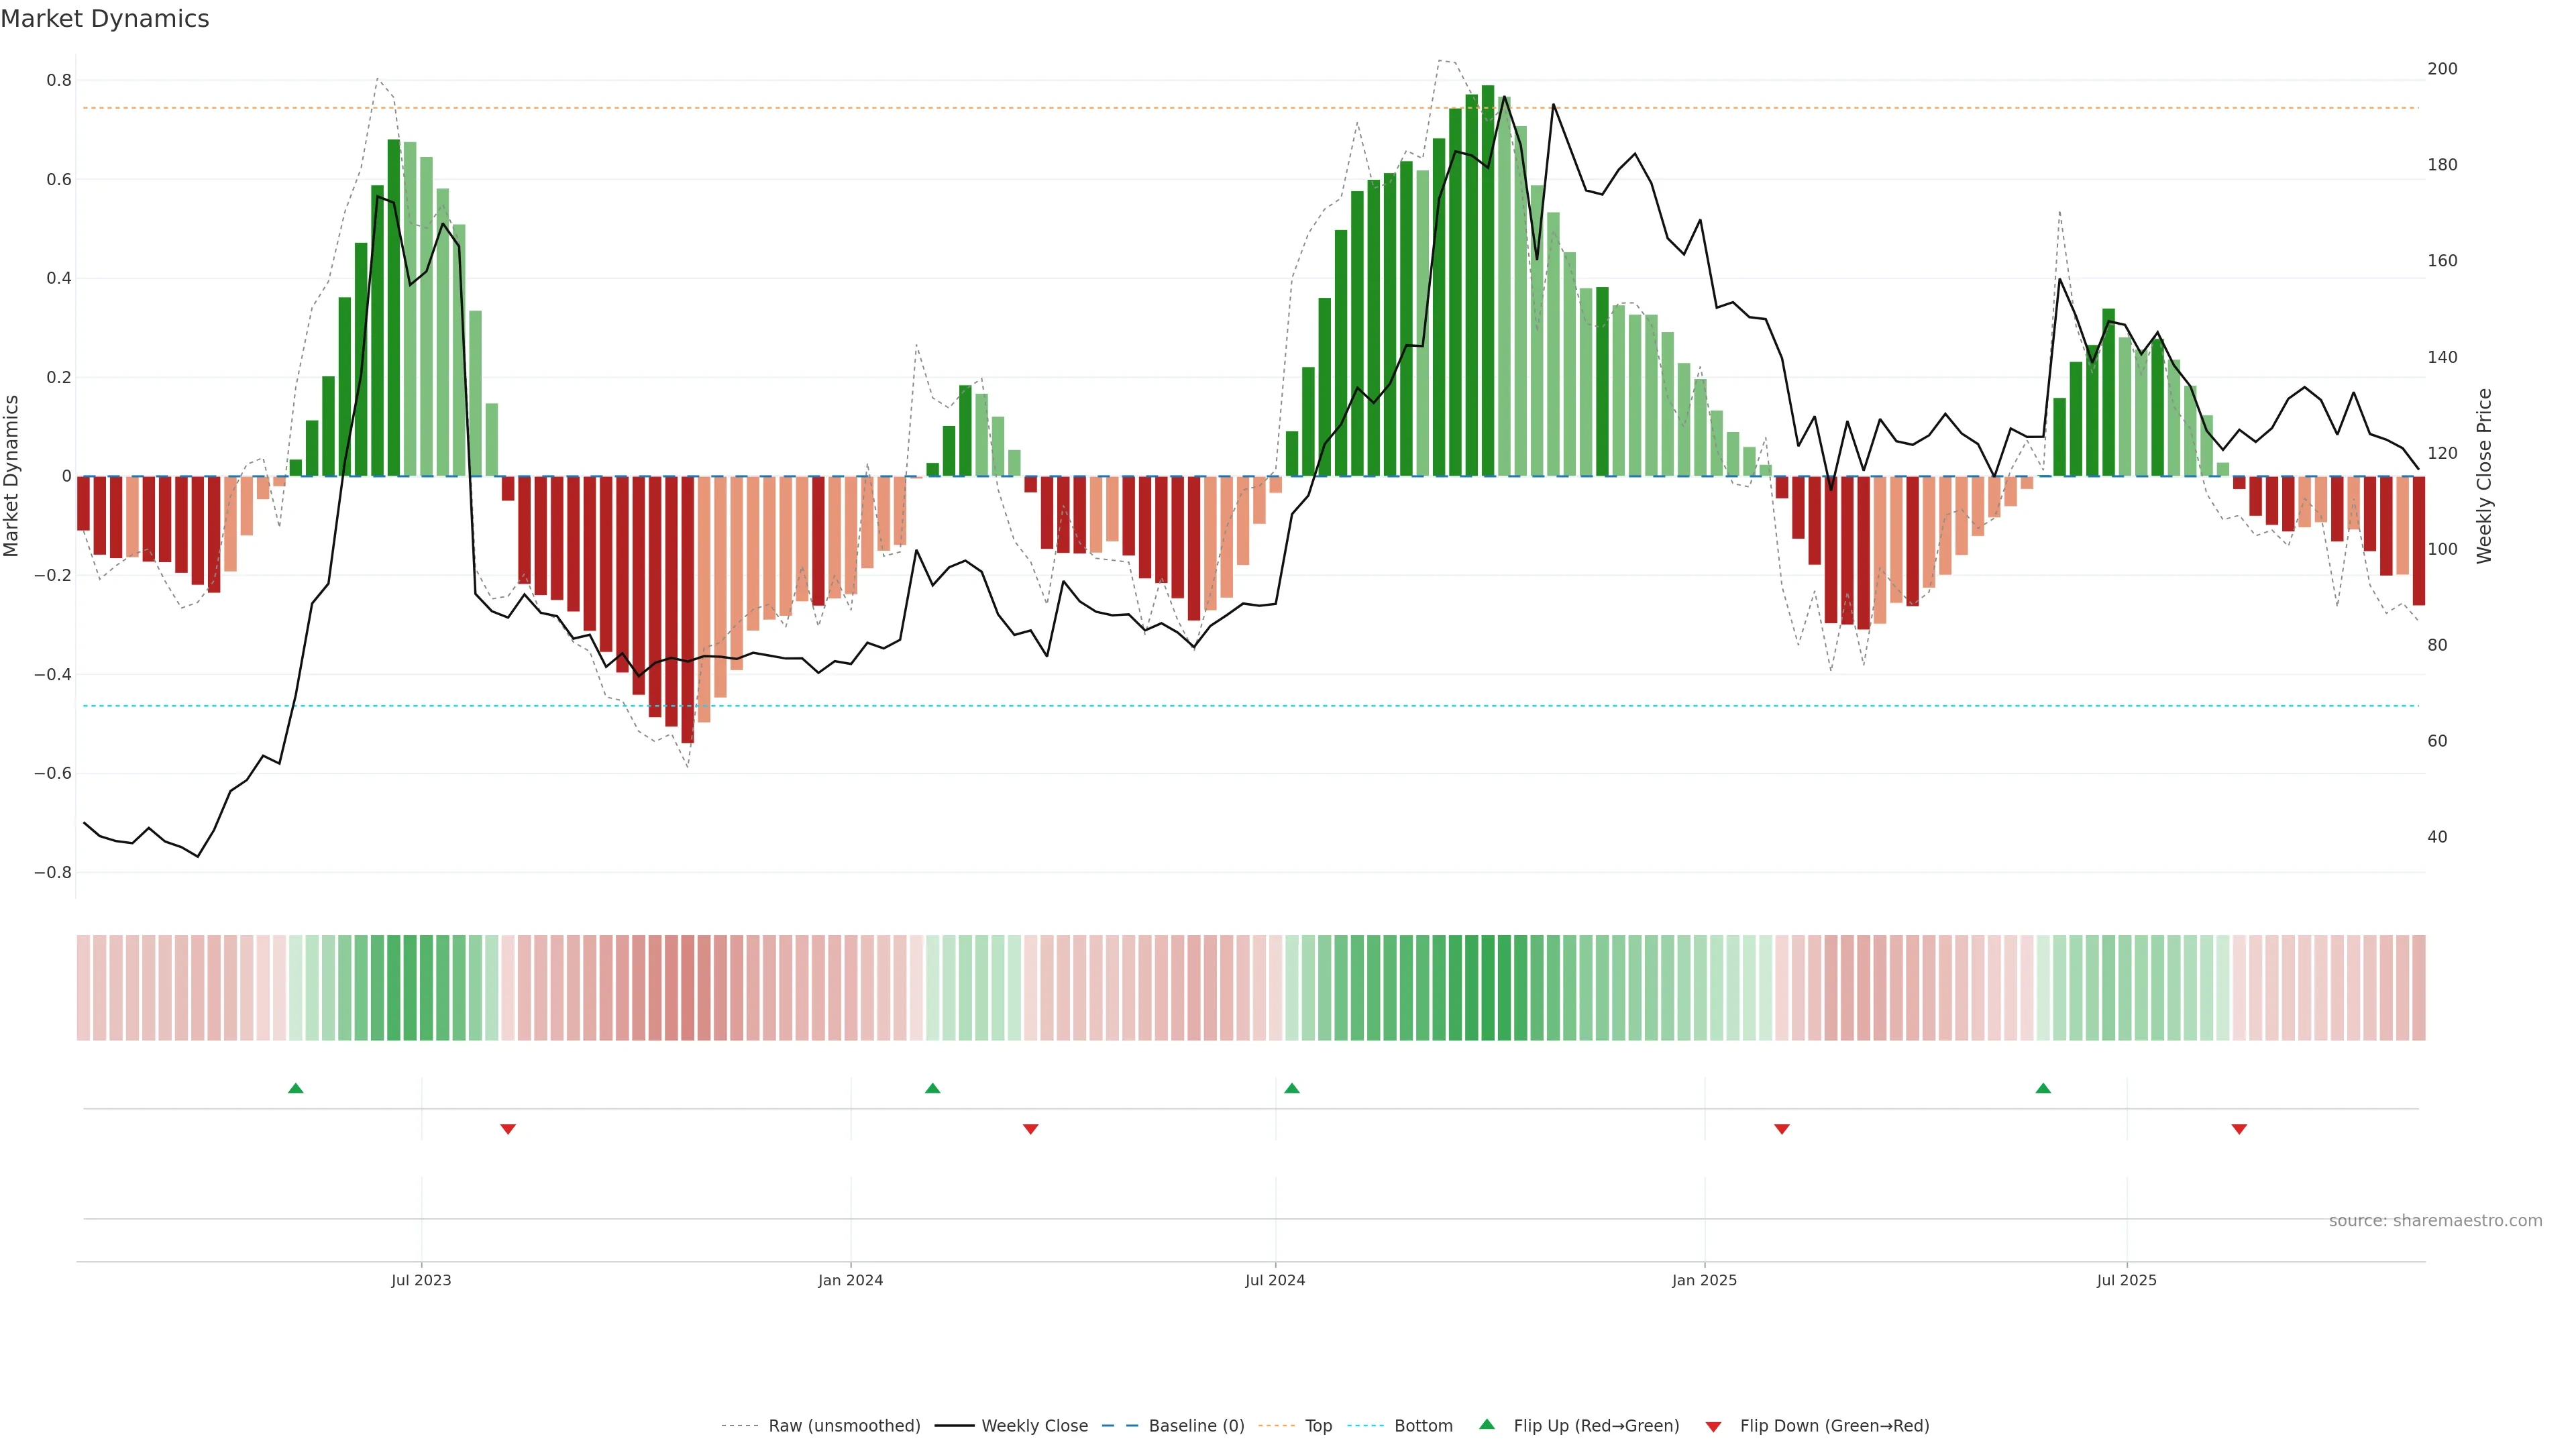Click the last red flip-down marker

(2239, 1129)
